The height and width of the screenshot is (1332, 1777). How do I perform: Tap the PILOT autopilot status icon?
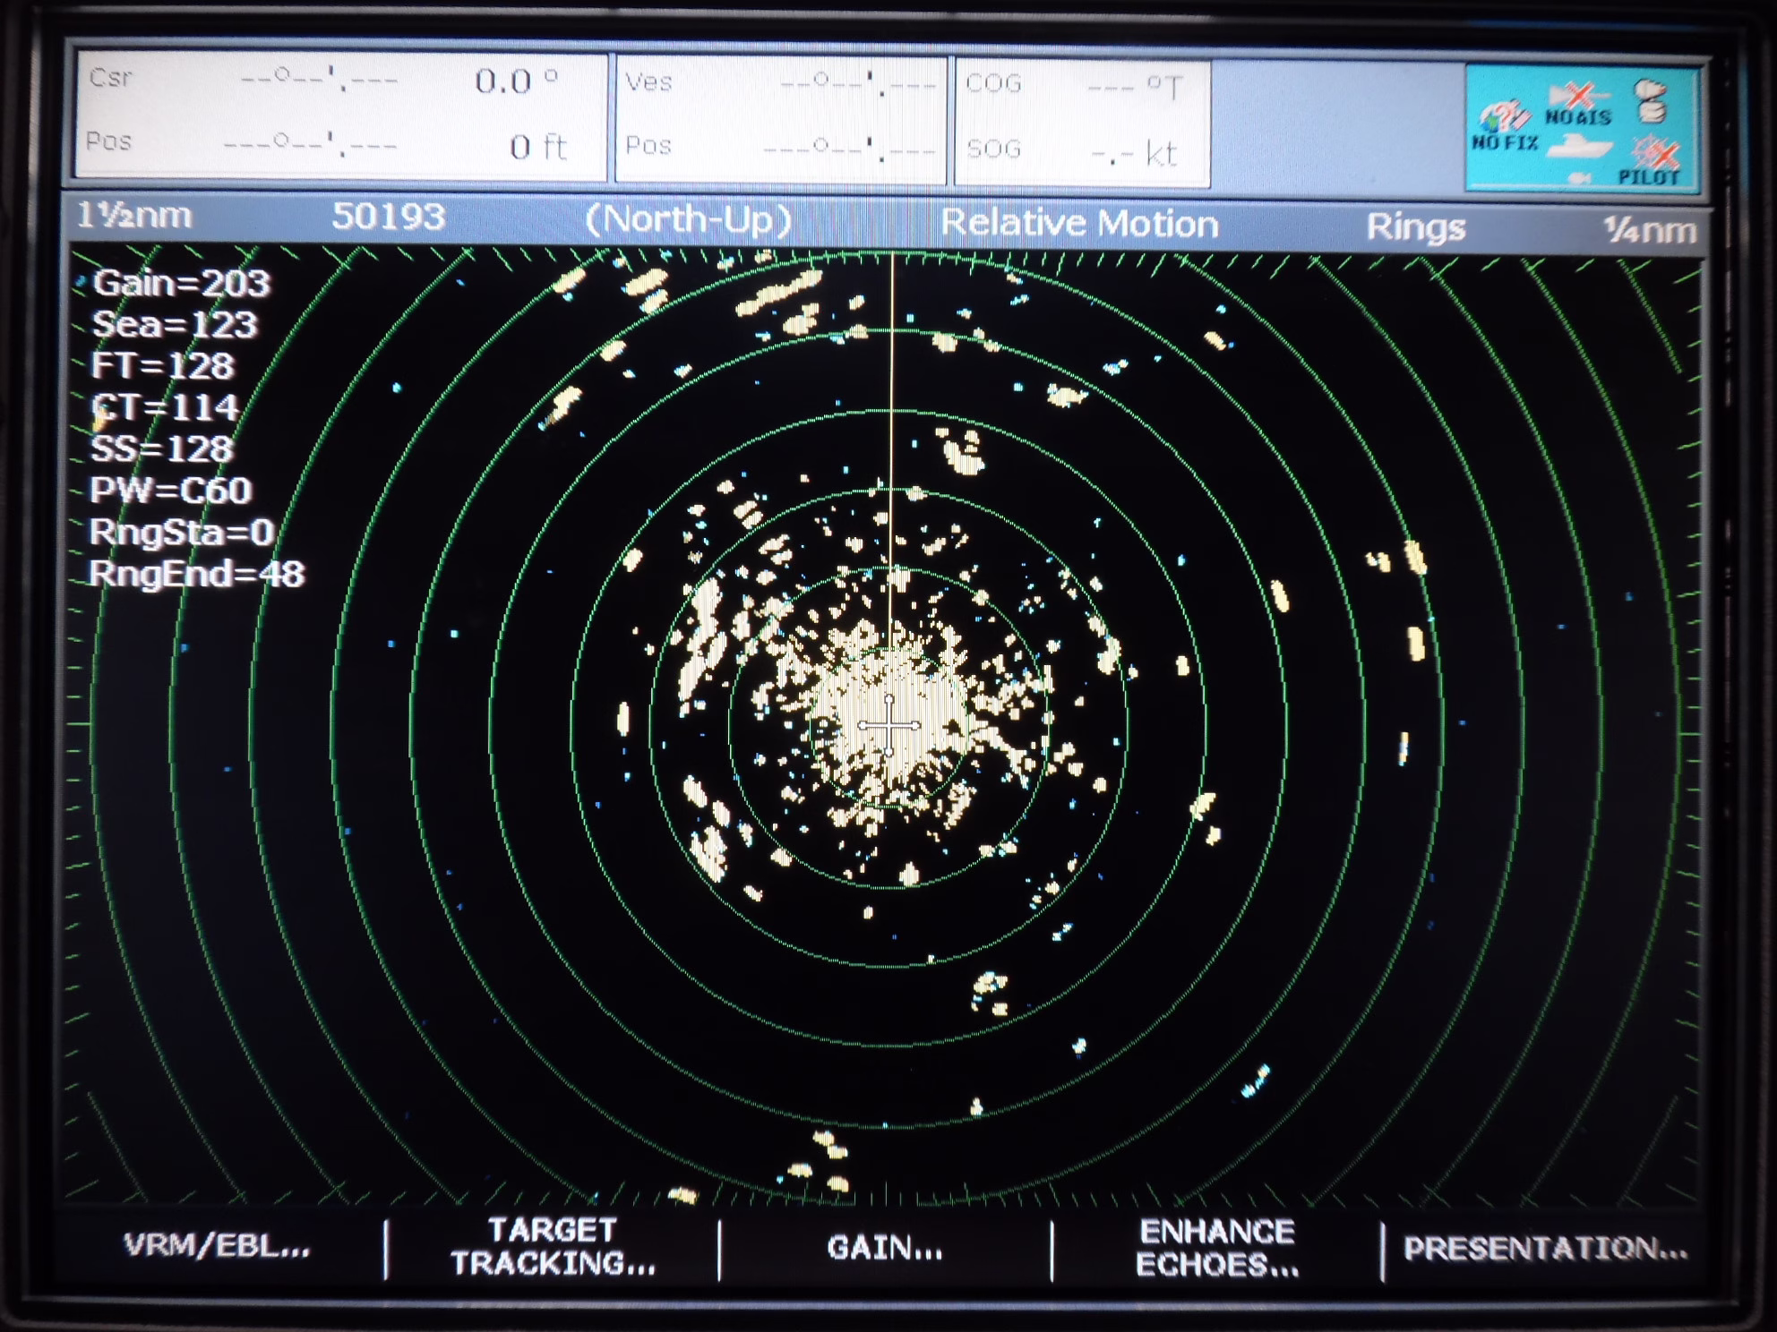pyautogui.click(x=1649, y=161)
